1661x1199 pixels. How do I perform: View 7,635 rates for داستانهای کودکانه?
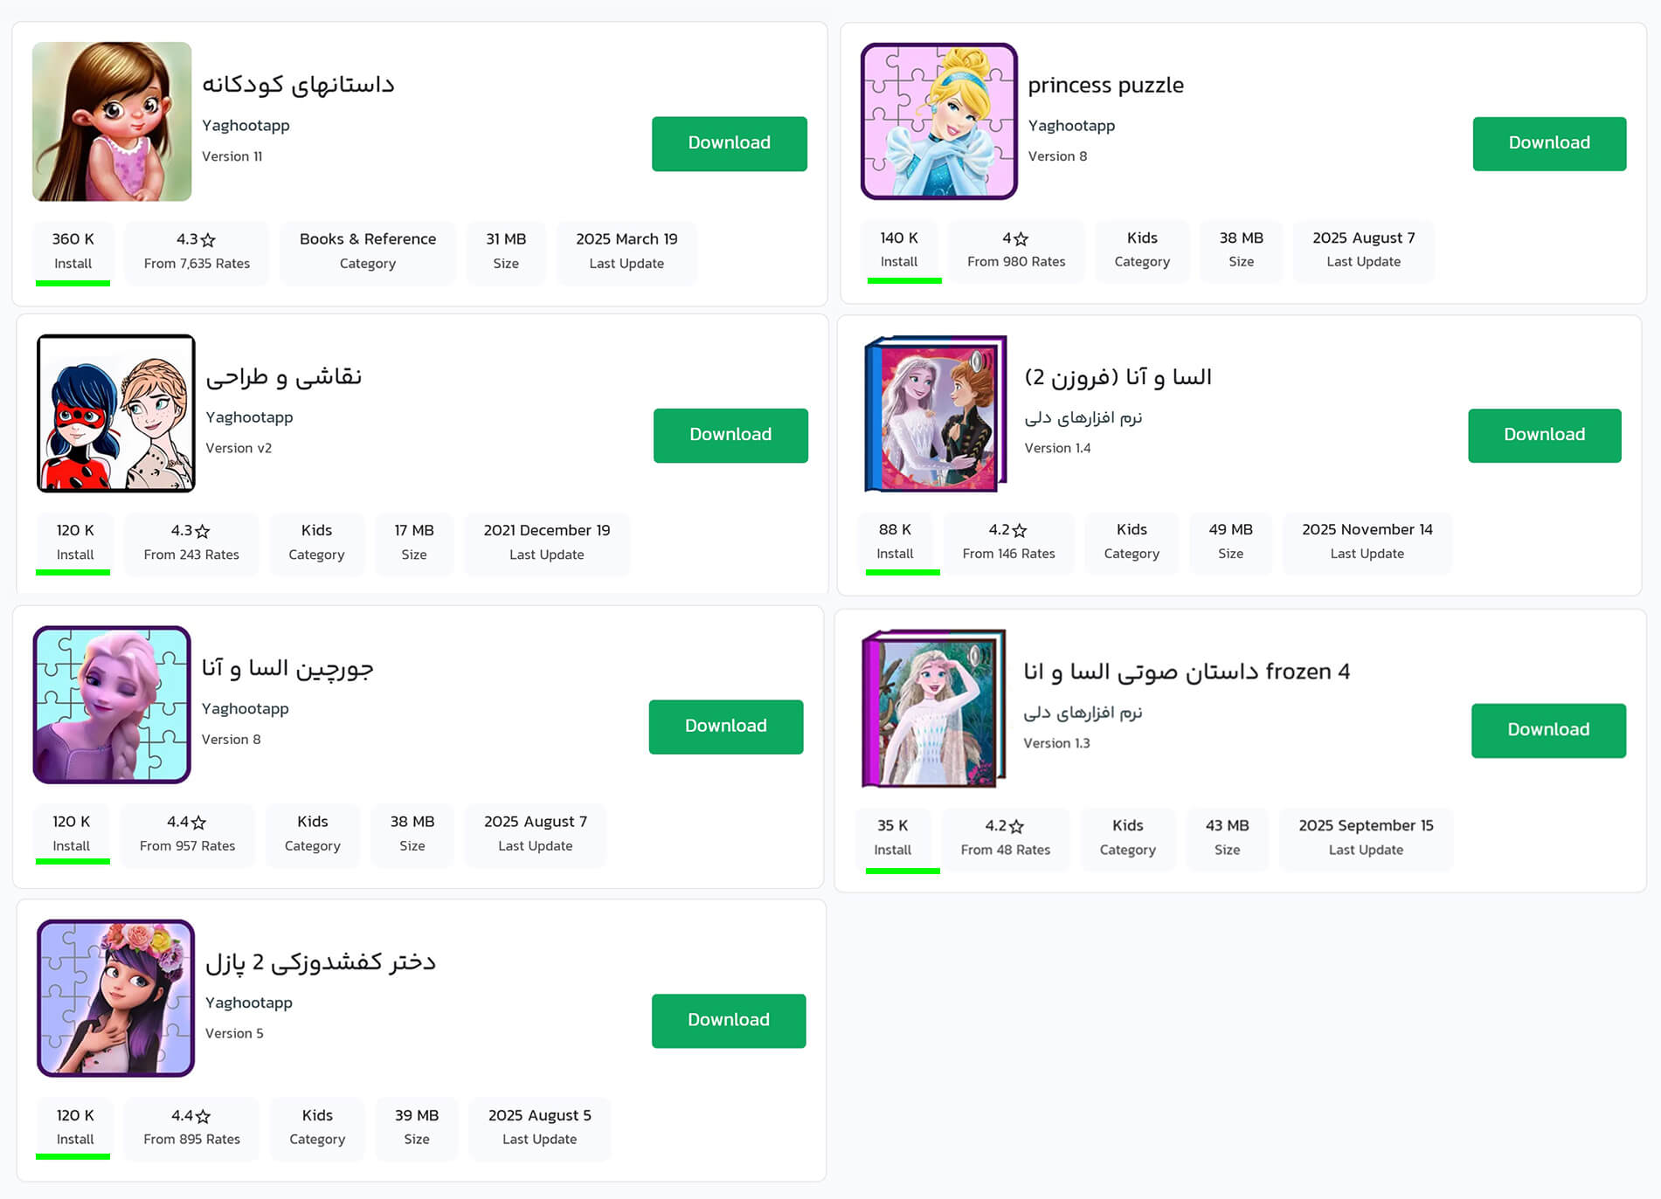197,264
